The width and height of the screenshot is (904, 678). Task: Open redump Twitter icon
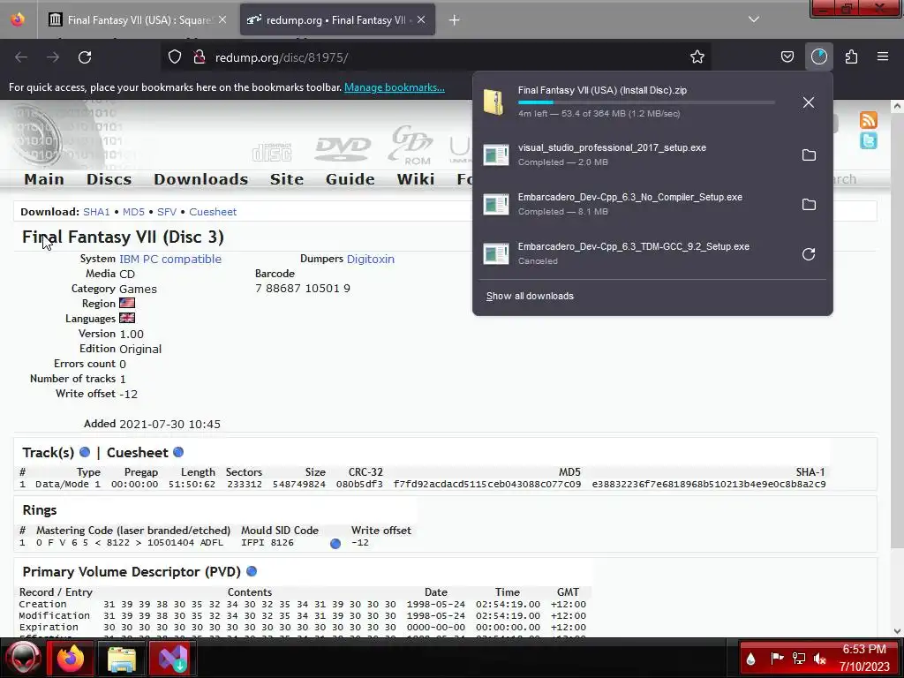tap(869, 140)
